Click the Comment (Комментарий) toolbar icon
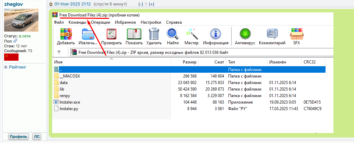Screen dimensions: 354x143 click(x=272, y=34)
